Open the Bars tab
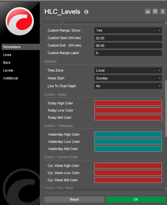 [7, 62]
